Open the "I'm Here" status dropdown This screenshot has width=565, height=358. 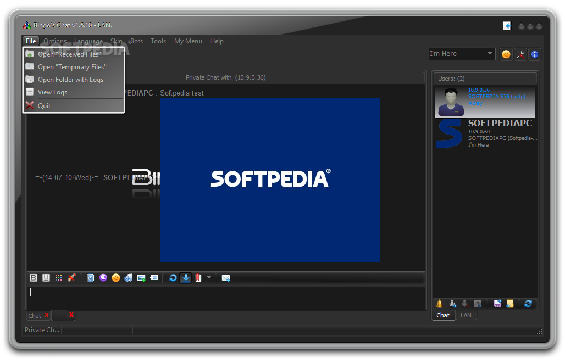[462, 54]
